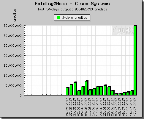Click the bar for 27.05.2017
Image resolution: width=144 pixels, height=119 pixels.
click(72, 90)
